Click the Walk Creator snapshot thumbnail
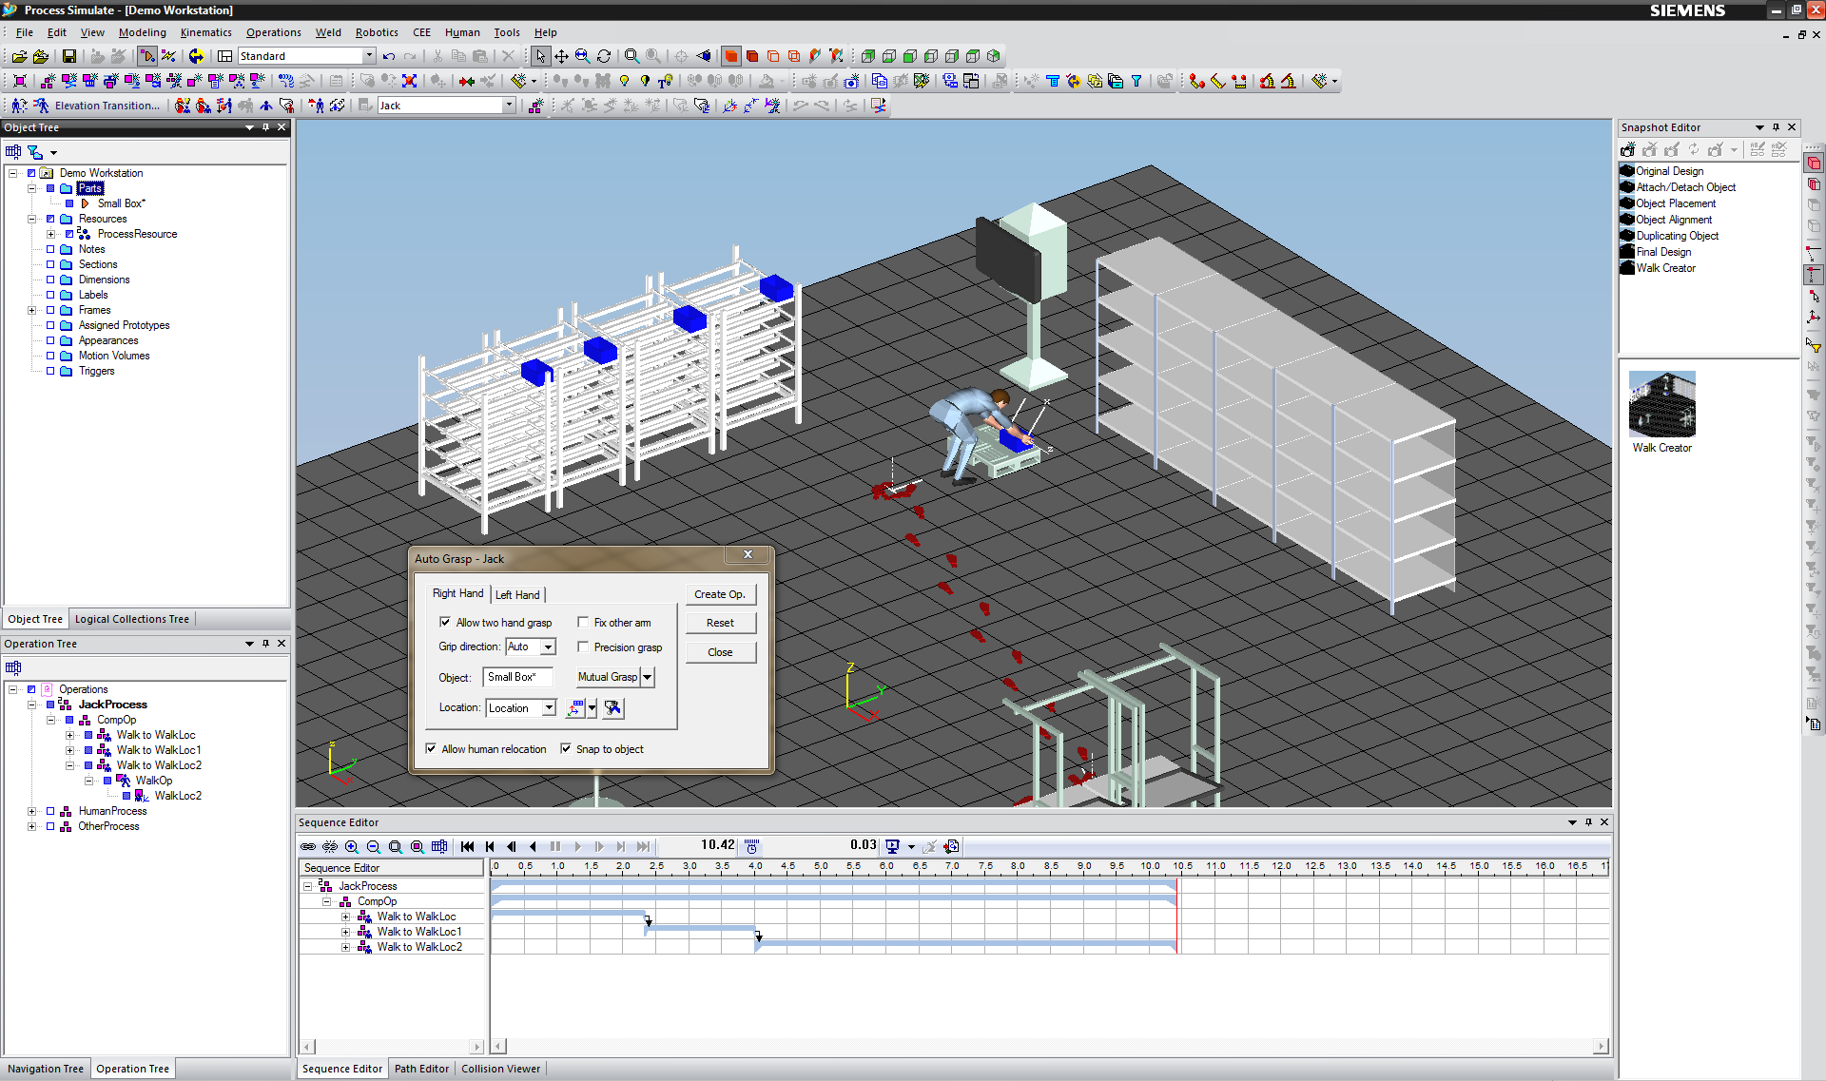This screenshot has height=1081, width=1826. 1661,404
